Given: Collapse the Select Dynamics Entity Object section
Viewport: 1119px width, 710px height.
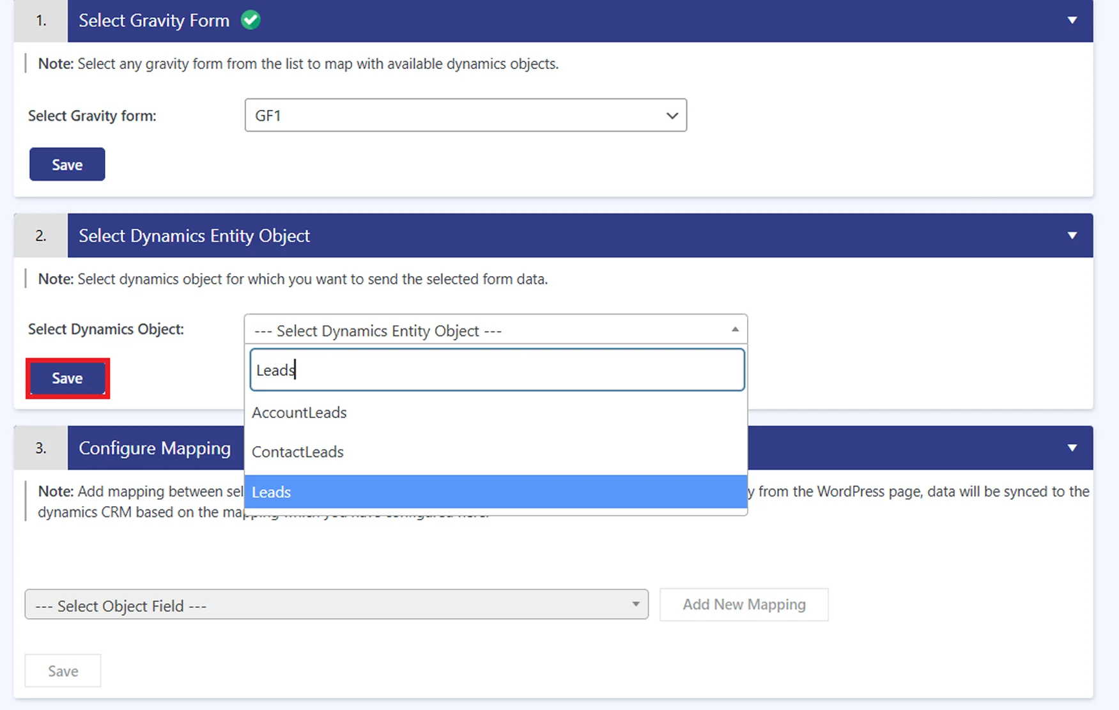Looking at the screenshot, I should tap(1072, 235).
